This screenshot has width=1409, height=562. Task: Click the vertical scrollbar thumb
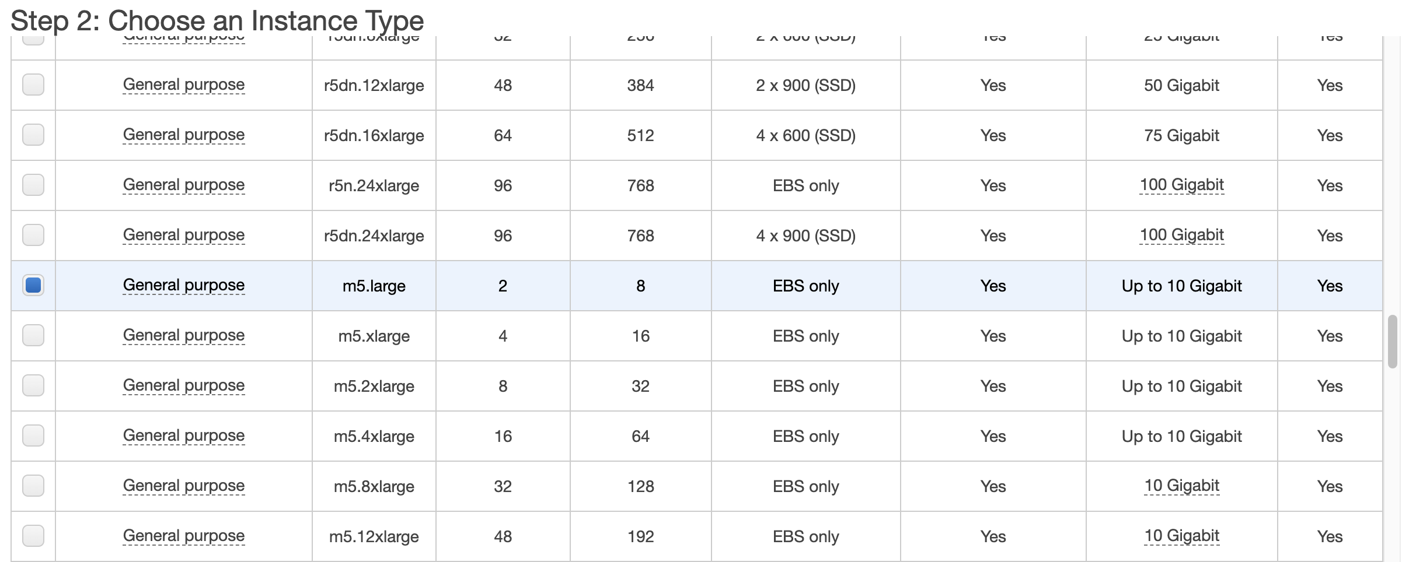tap(1393, 342)
